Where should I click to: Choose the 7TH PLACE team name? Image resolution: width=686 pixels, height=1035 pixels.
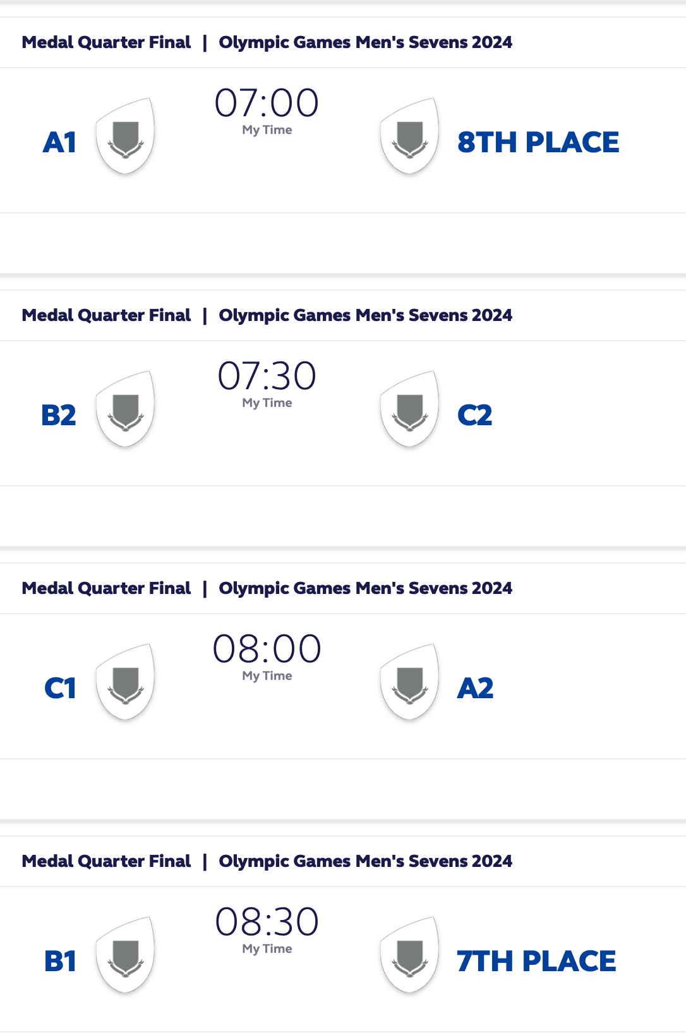(536, 961)
